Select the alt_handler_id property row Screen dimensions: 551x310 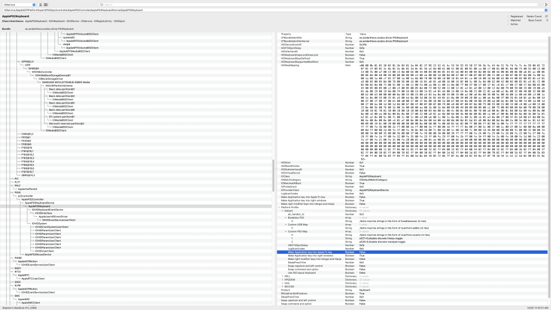pyautogui.click(x=412, y=214)
